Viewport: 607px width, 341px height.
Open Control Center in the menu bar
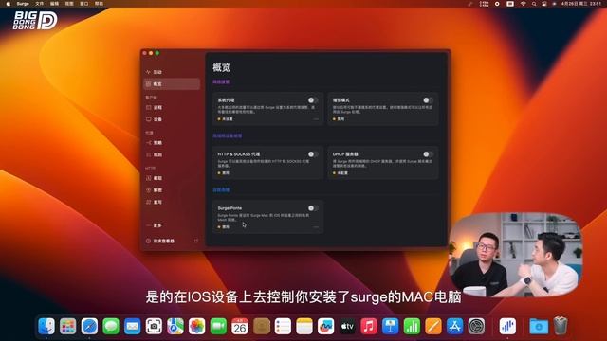coord(543,4)
